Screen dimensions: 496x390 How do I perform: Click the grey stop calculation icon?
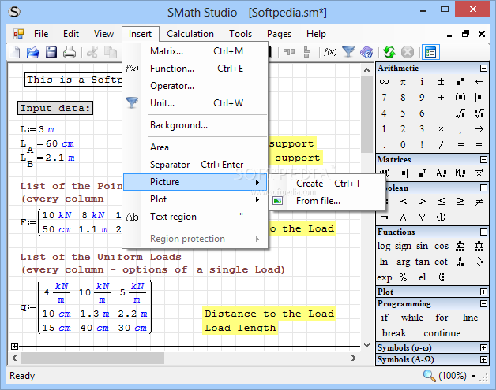pos(408,52)
